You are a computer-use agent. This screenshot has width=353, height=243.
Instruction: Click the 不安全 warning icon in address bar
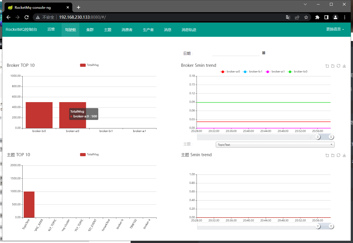tap(38, 17)
